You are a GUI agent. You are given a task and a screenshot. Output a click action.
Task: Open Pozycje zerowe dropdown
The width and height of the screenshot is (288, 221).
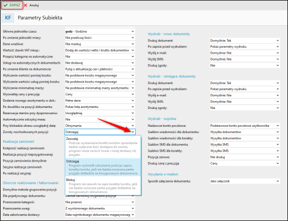[245, 157]
